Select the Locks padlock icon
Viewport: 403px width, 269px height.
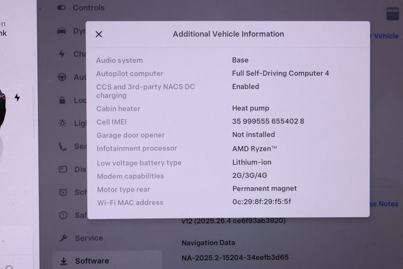point(62,100)
